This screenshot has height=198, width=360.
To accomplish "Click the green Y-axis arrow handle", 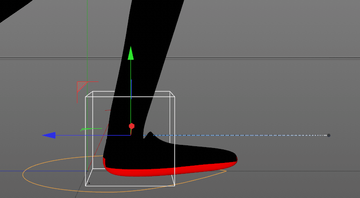I will 130,53.
